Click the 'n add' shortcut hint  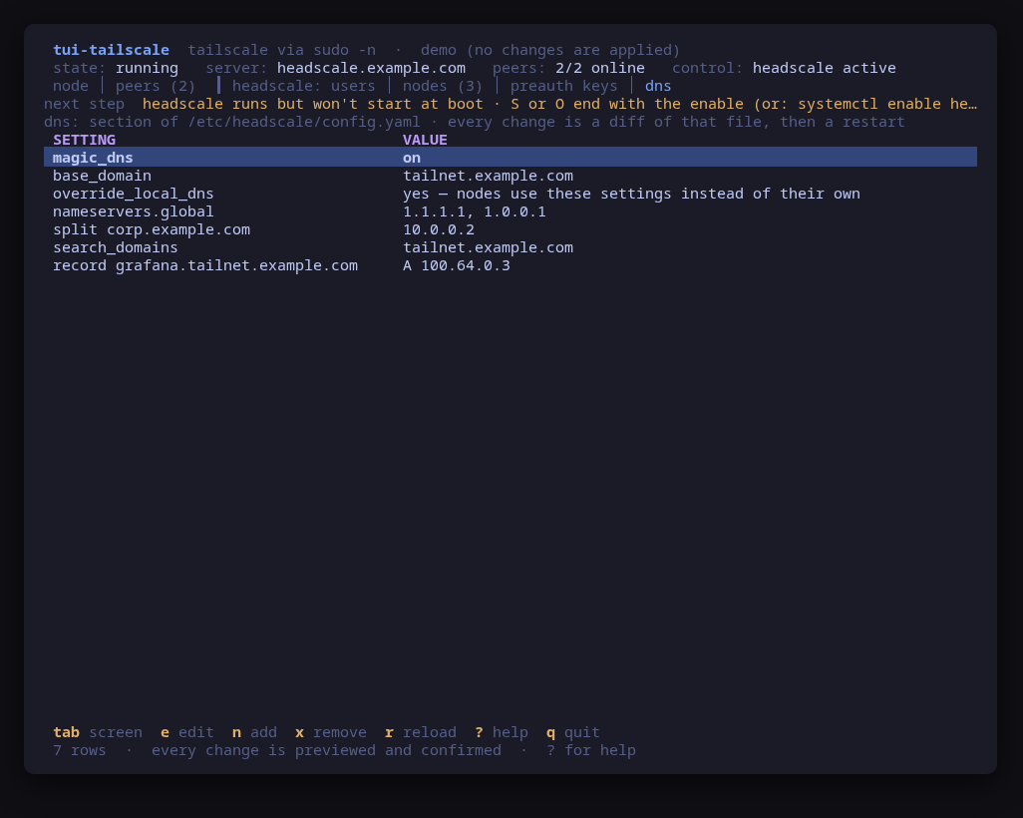pyautogui.click(x=254, y=732)
